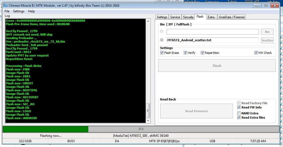
Task: Click the log scrollbar down arrow
Action: click(x=148, y=120)
